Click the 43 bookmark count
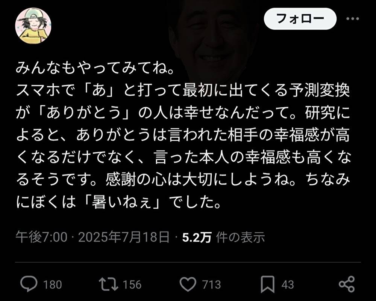Image resolution: width=376 pixels, height=301 pixels. click(x=288, y=285)
